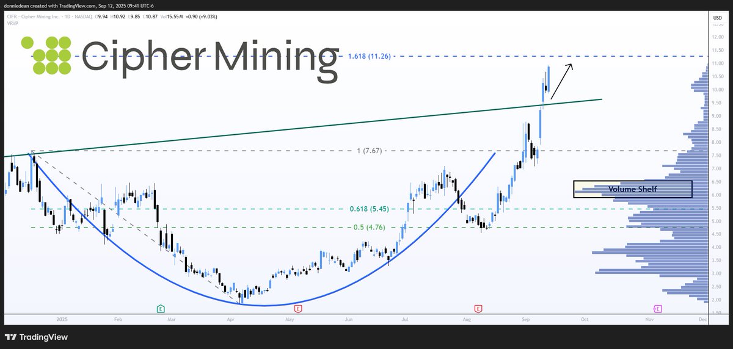Click the 4.00 price axis label
The image size is (733, 349).
[x=718, y=247]
